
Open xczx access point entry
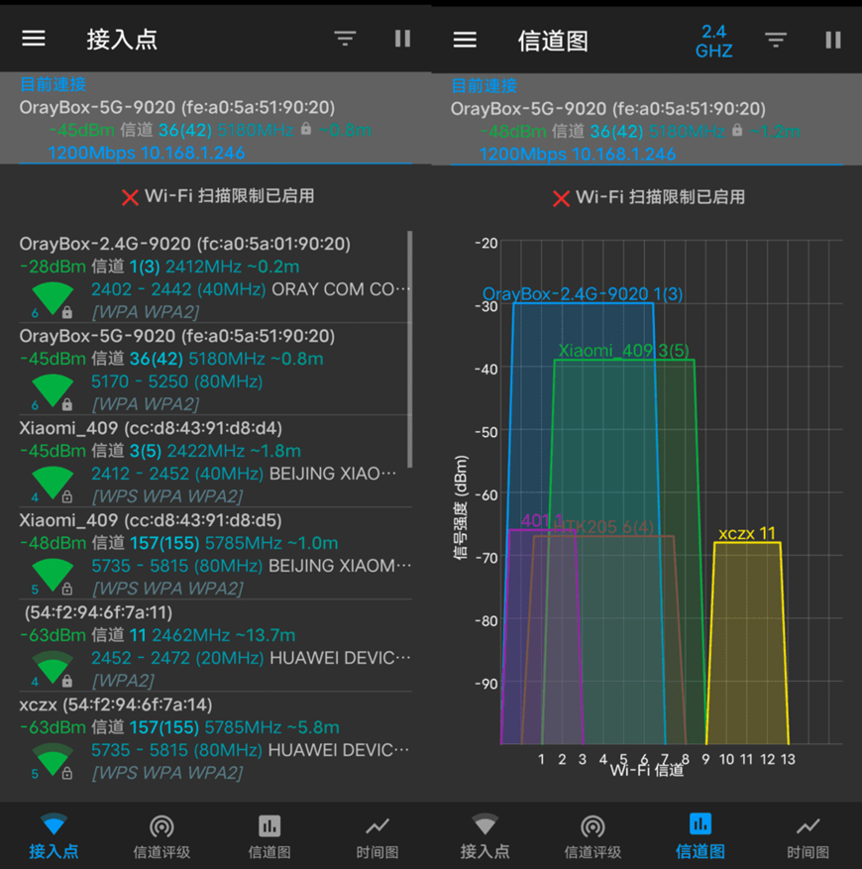point(215,737)
